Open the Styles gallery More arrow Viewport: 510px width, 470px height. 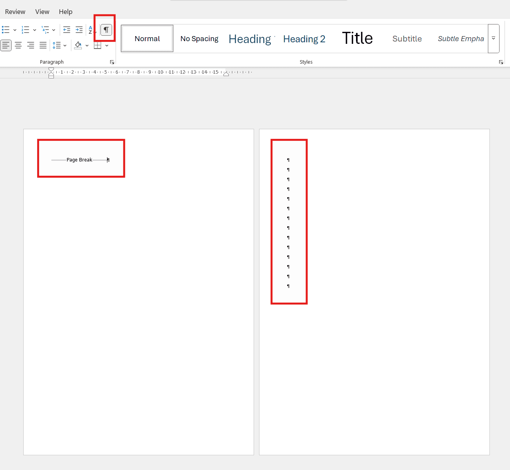[x=493, y=38]
